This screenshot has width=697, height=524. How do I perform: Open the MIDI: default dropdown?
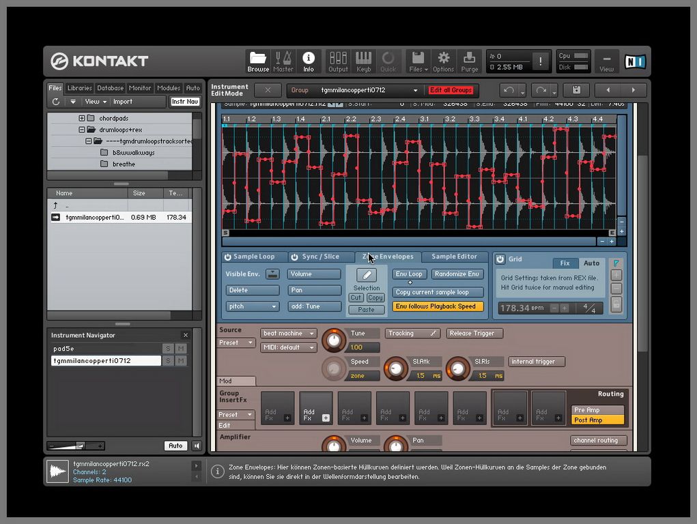(289, 347)
